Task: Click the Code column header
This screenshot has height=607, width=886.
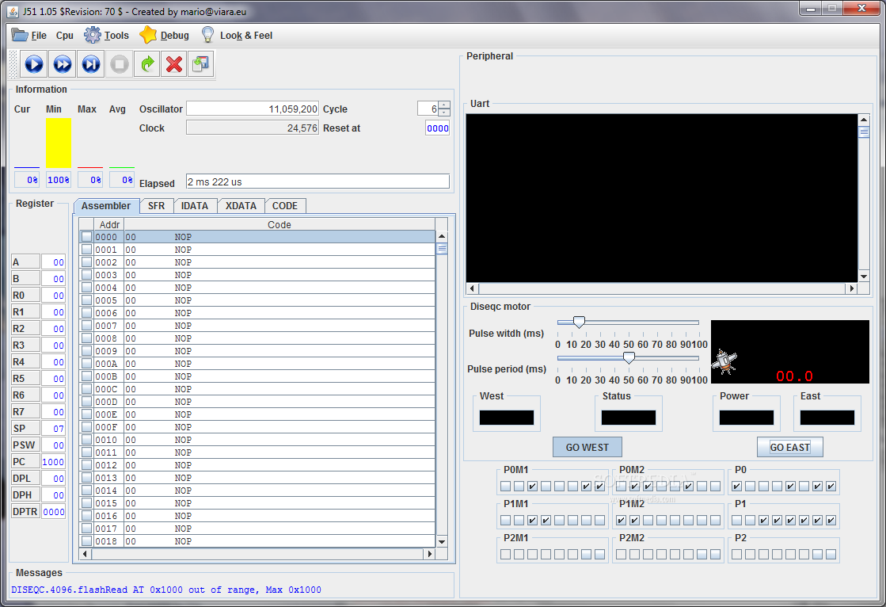Action: pyautogui.click(x=279, y=224)
